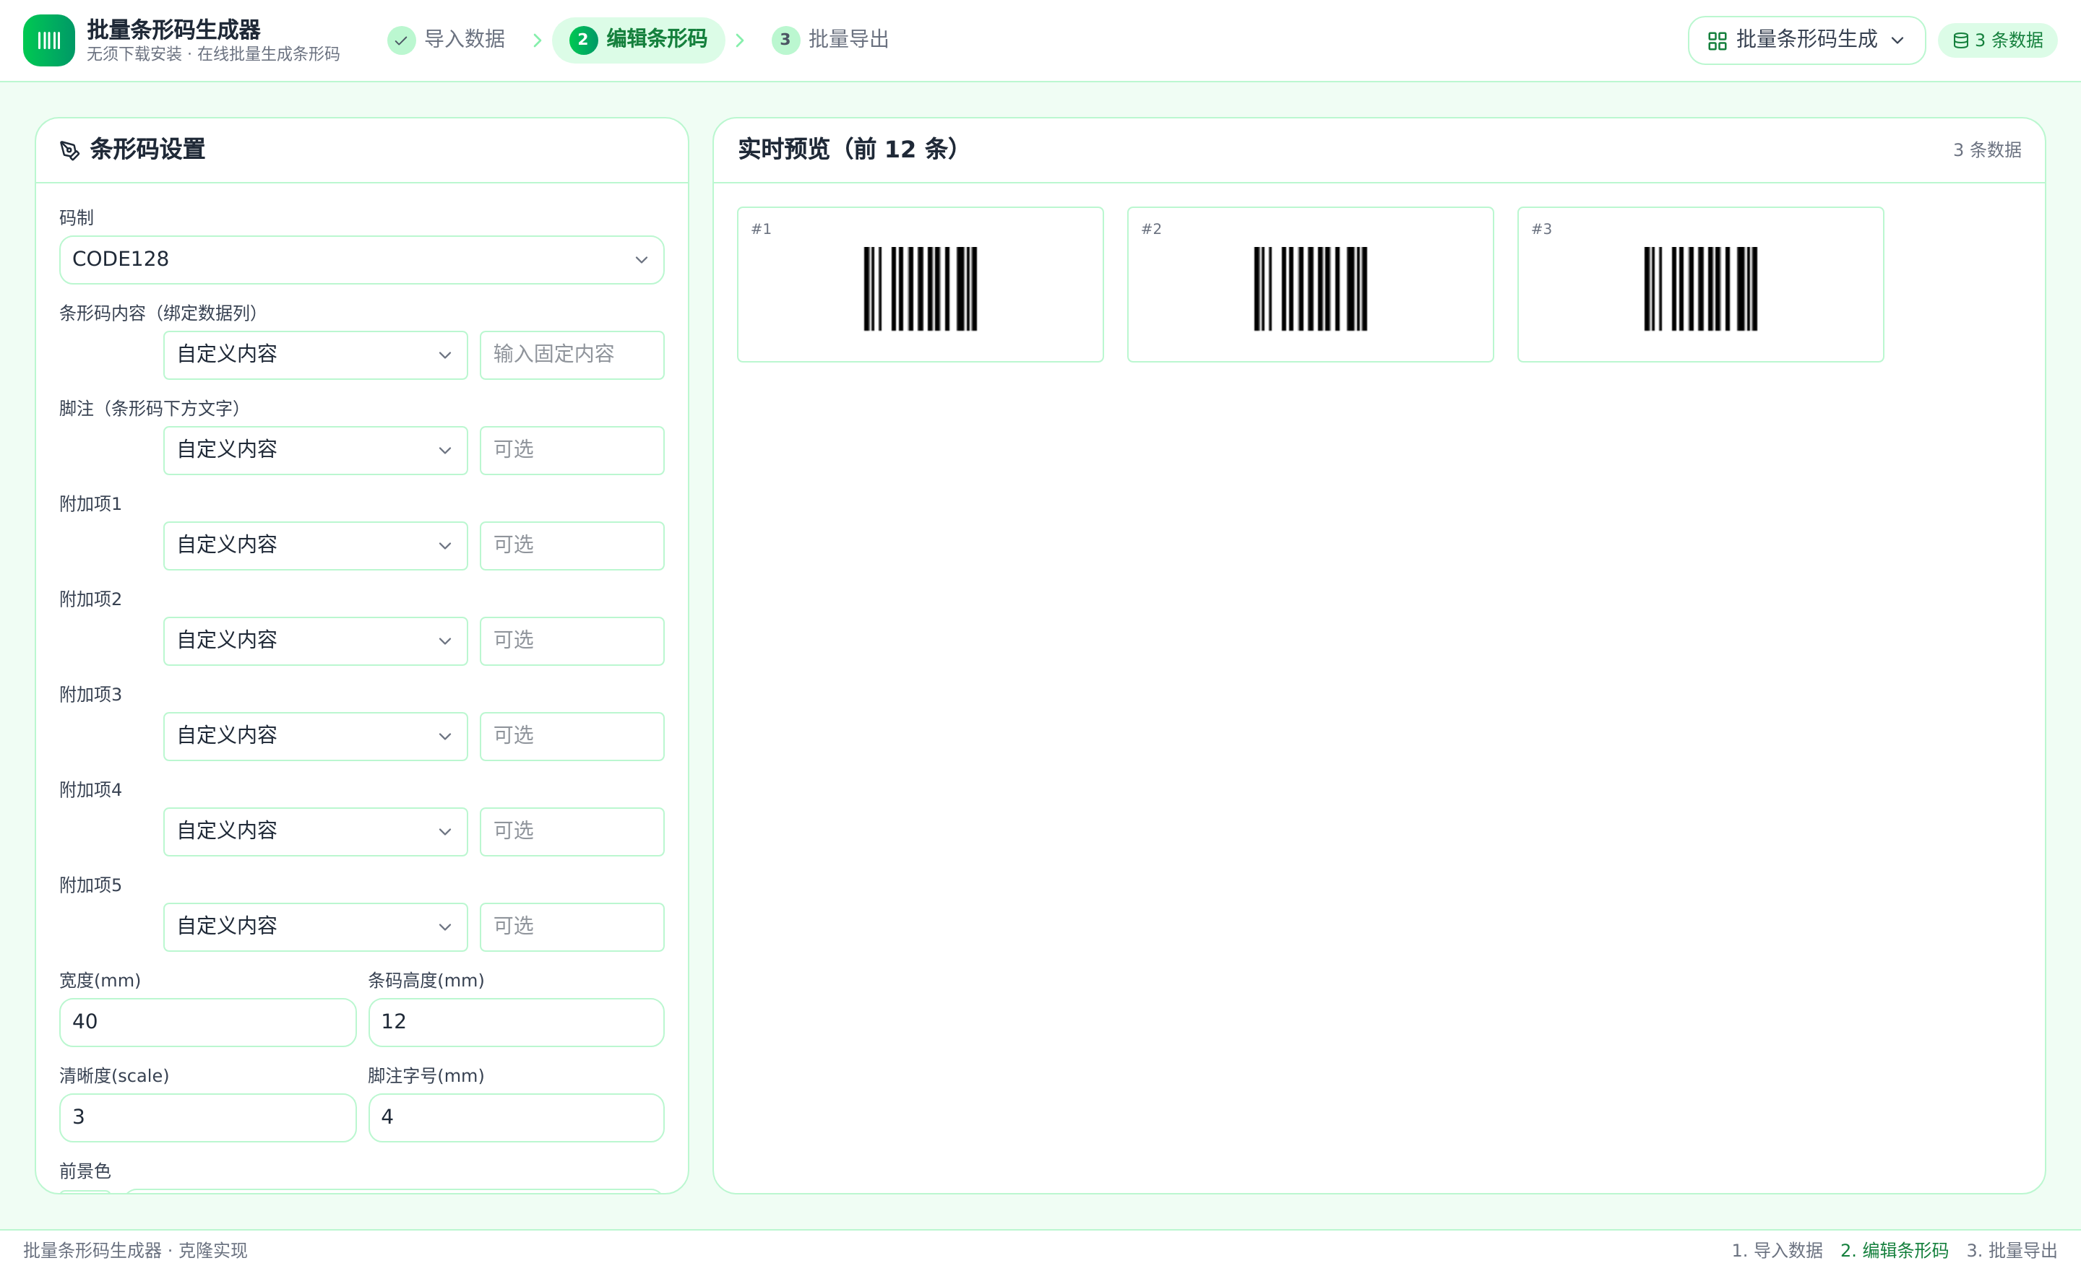Click the 附加项2 label
2081x1271 pixels.
(90, 599)
